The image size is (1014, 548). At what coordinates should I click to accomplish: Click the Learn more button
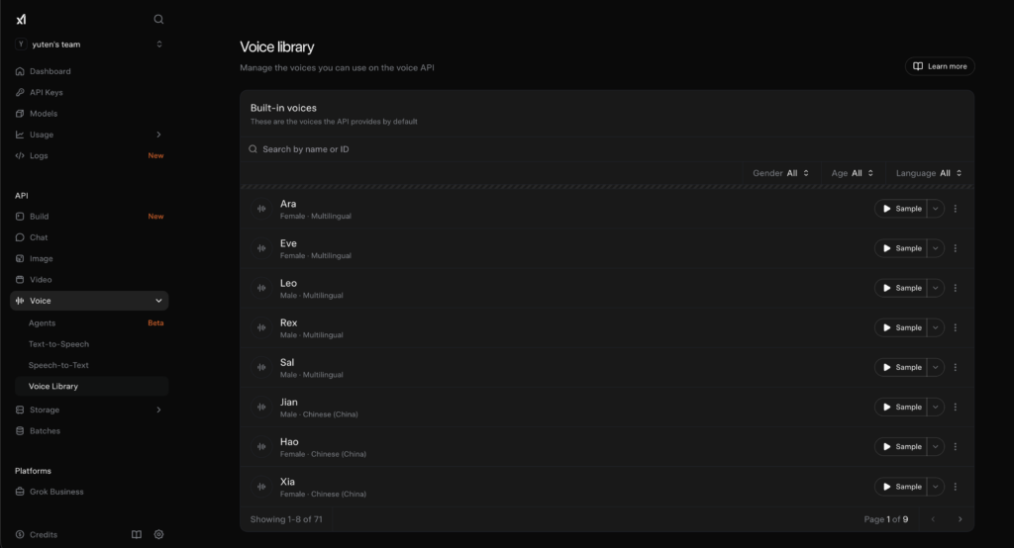point(940,66)
